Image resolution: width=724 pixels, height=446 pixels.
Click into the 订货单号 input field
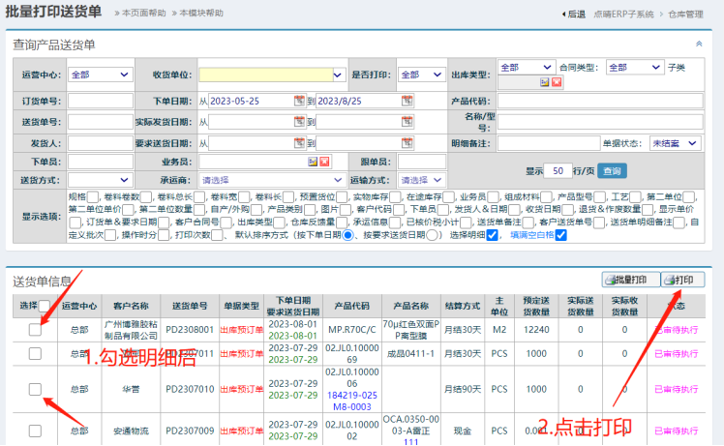pyautogui.click(x=100, y=101)
